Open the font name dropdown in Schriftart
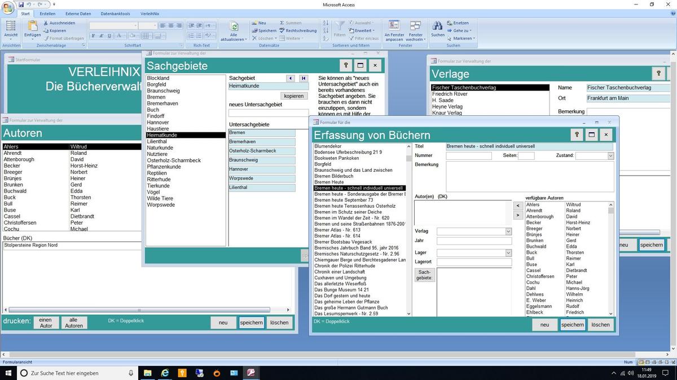This screenshot has width=677, height=380. [x=135, y=25]
